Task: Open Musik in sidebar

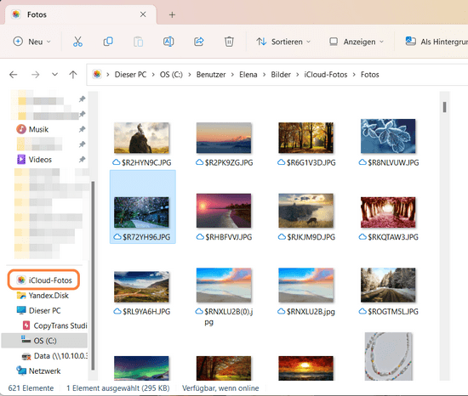Action: pos(38,129)
